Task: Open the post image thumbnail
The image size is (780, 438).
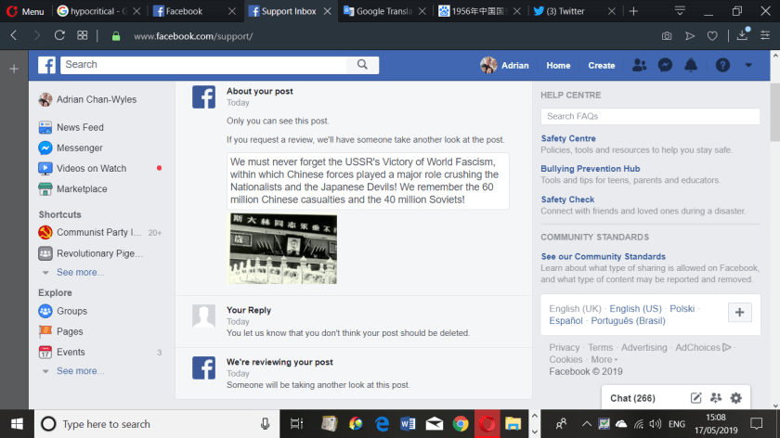Action: point(282,249)
